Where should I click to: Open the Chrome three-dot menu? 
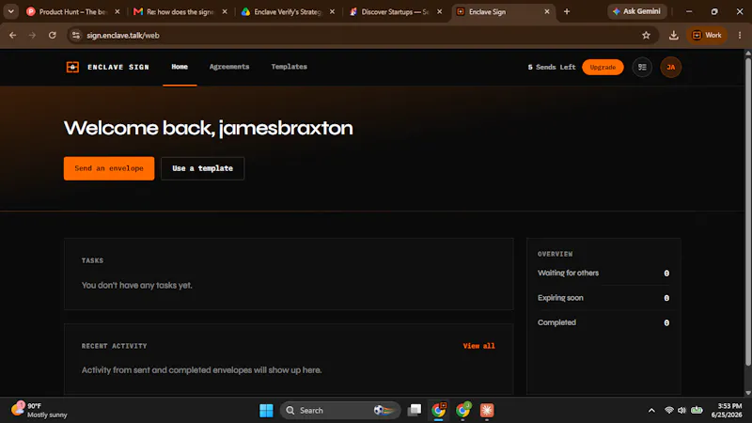[740, 35]
